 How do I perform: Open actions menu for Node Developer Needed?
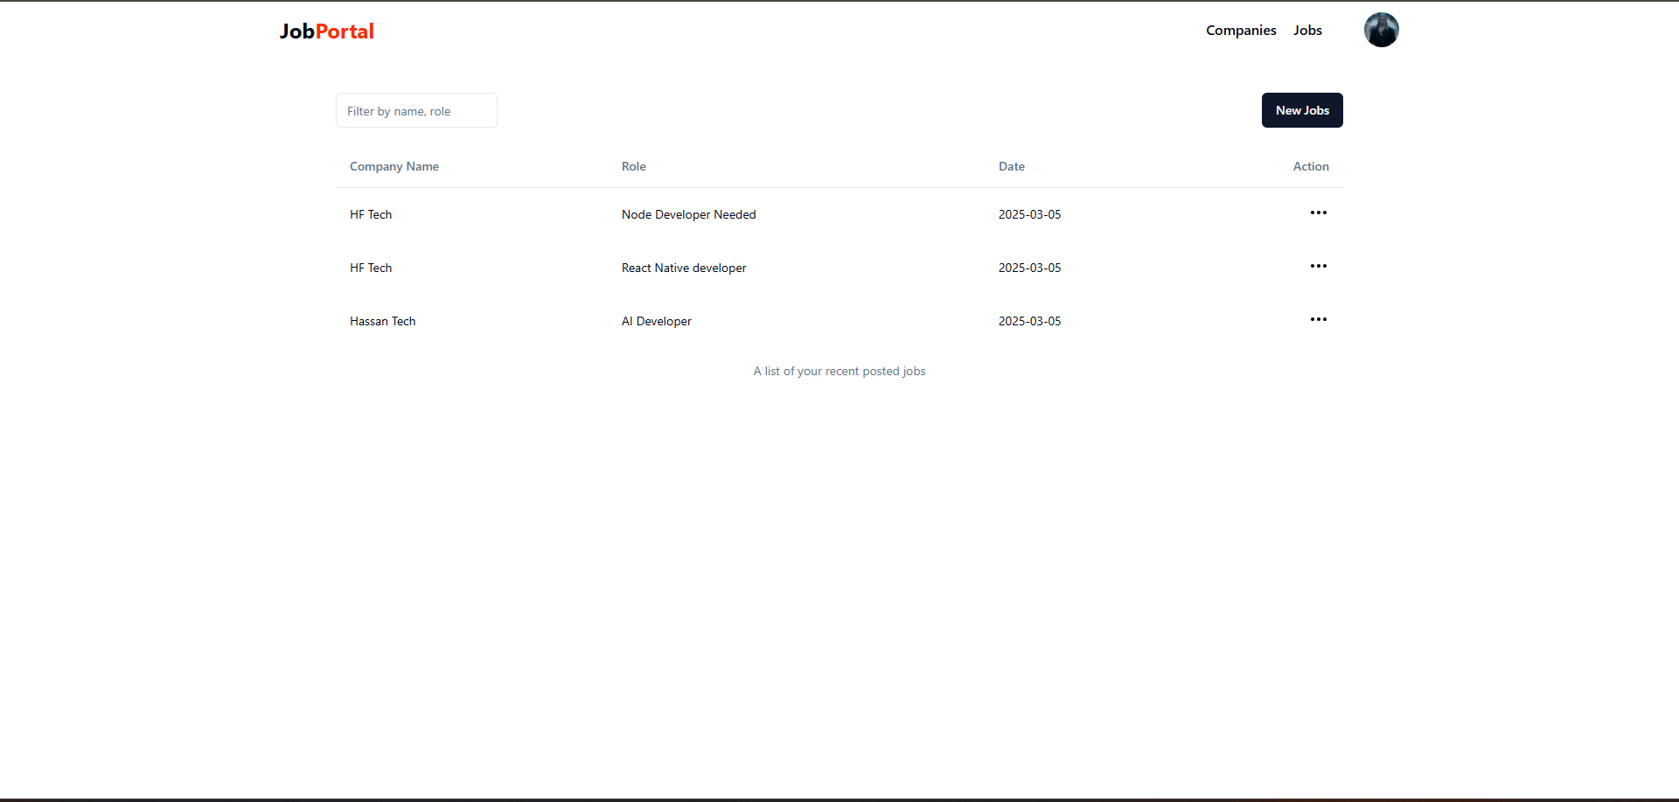1318,213
